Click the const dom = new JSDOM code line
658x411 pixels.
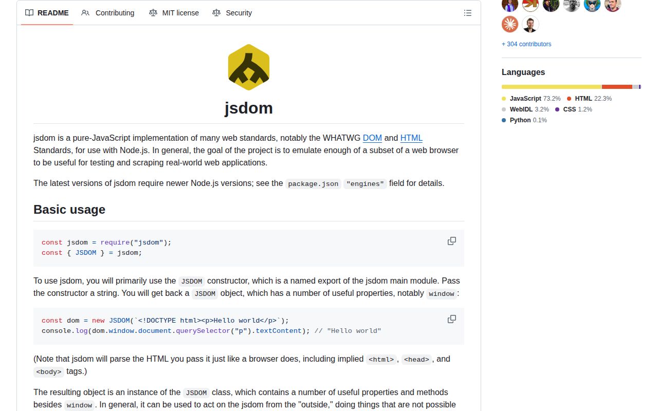[x=165, y=321]
